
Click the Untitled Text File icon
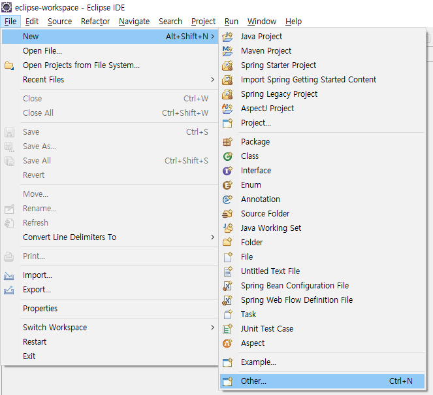coord(227,271)
